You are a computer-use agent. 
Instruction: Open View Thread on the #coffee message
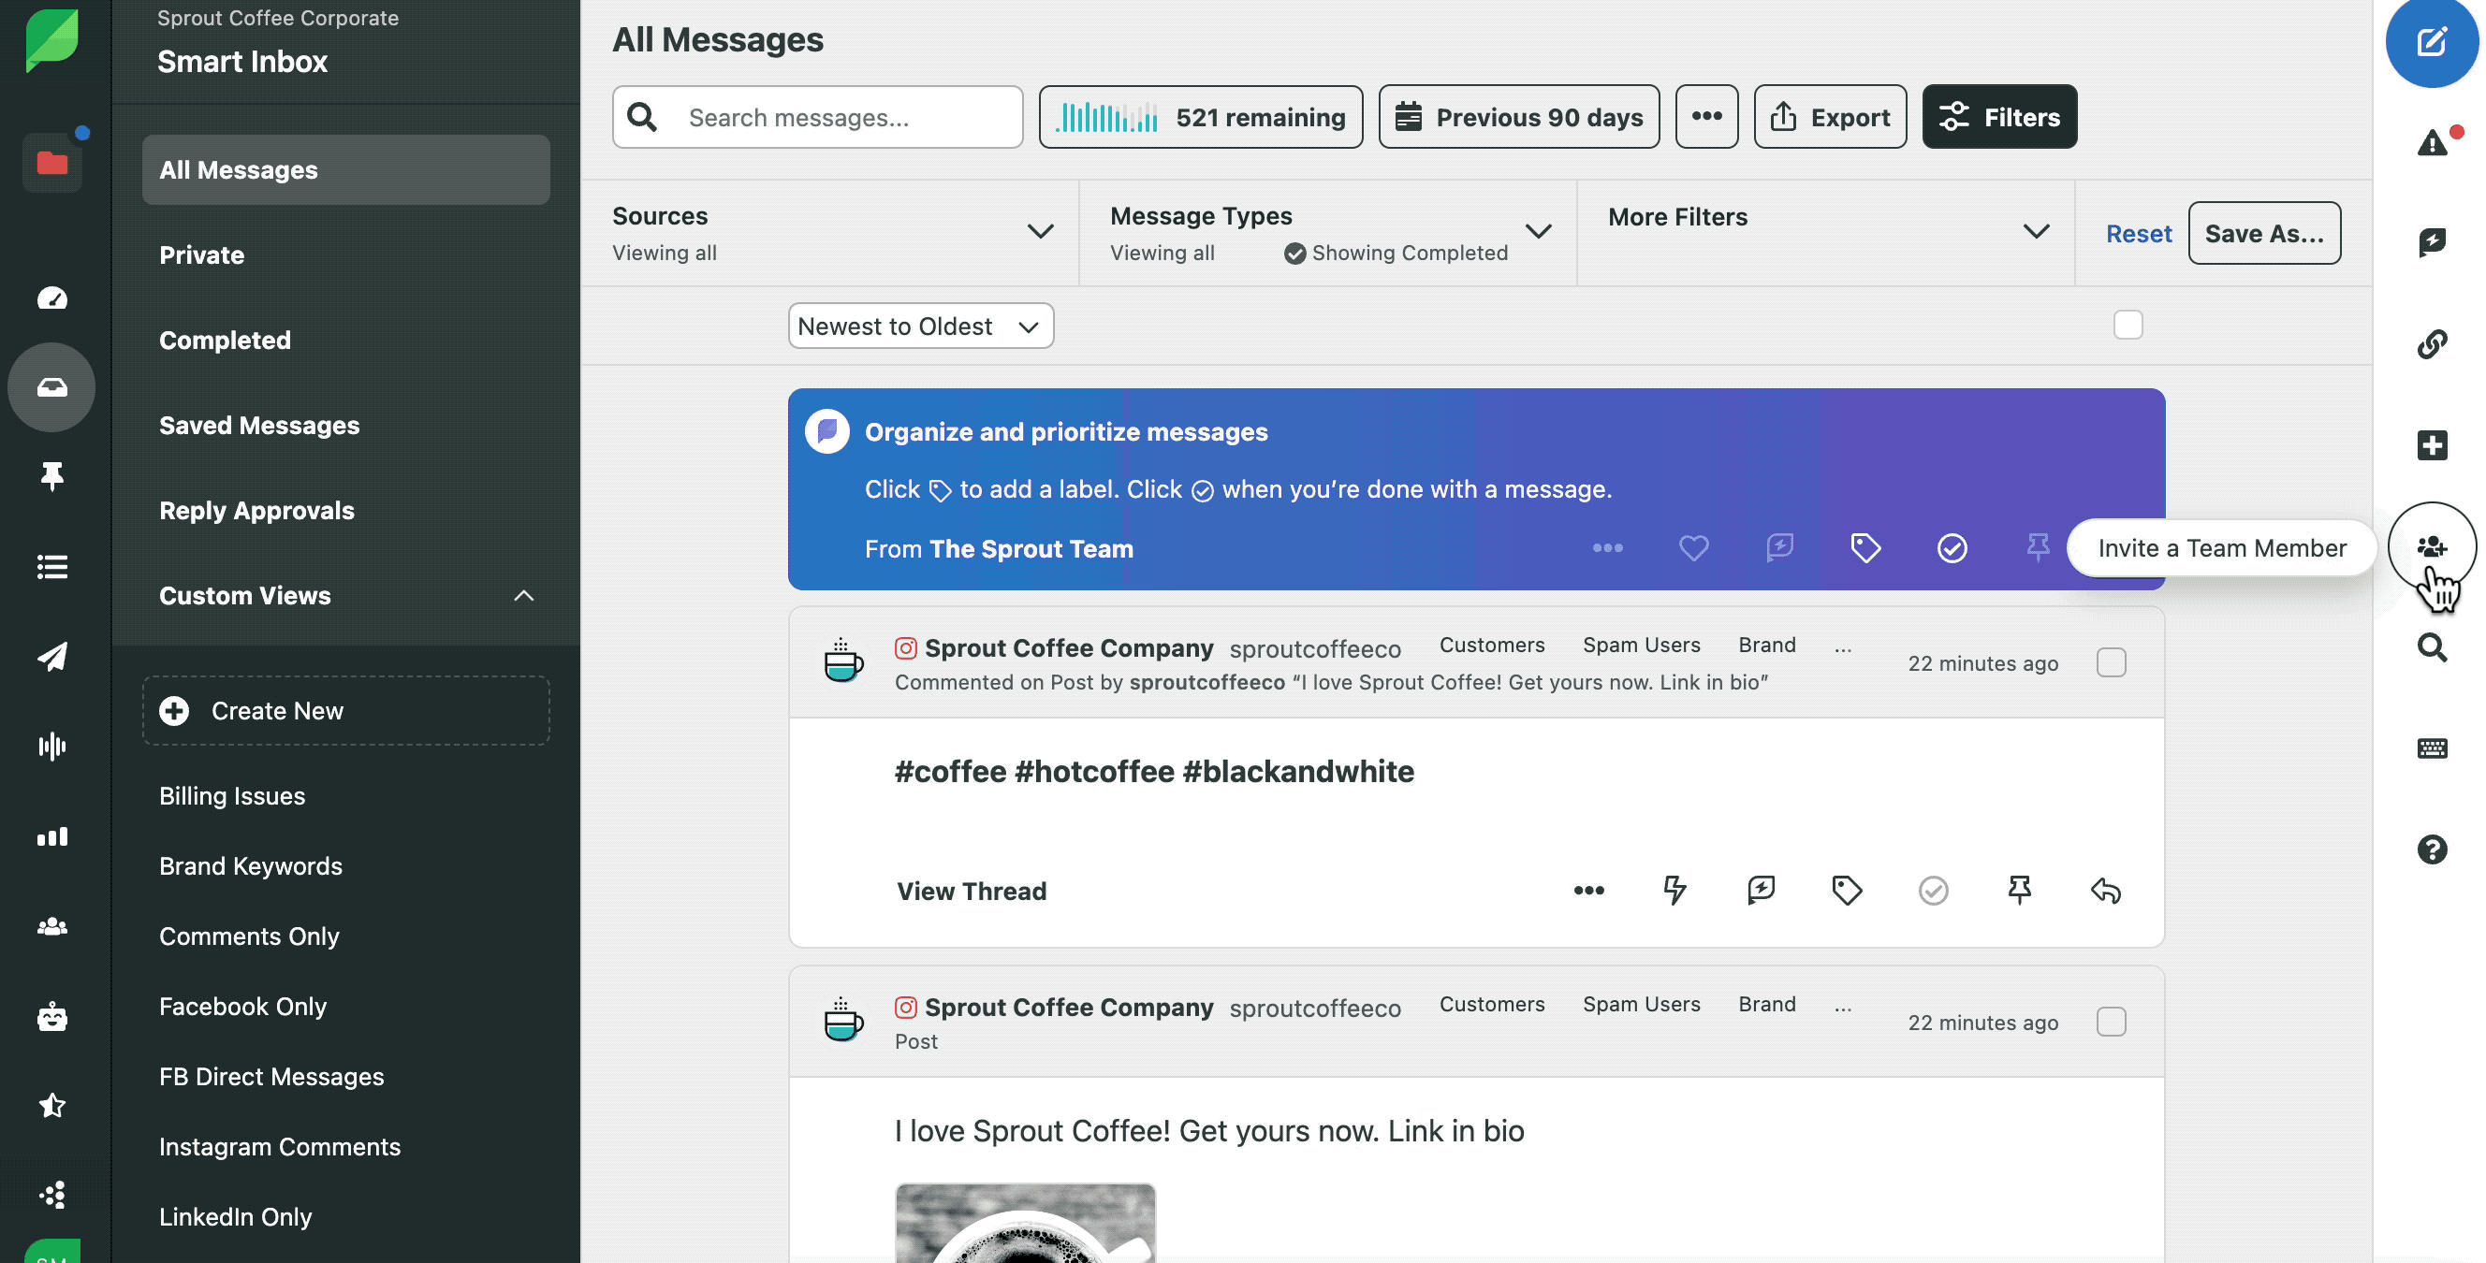coord(972,891)
